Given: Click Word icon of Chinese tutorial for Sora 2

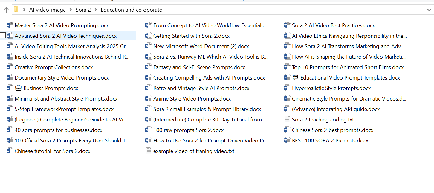Looking at the screenshot, I should pos(10,151).
